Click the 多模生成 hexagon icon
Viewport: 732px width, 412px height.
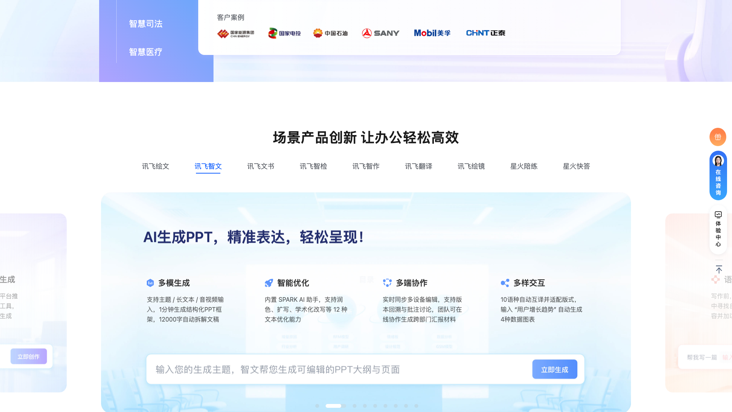(150, 283)
